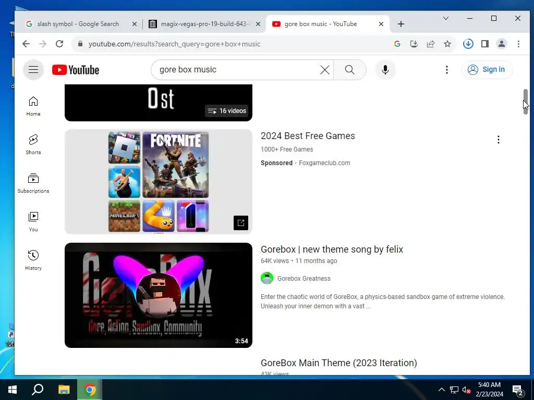Screen dimensions: 534x400
Task: Go forward in browser
Action: pyautogui.click(x=43, y=44)
